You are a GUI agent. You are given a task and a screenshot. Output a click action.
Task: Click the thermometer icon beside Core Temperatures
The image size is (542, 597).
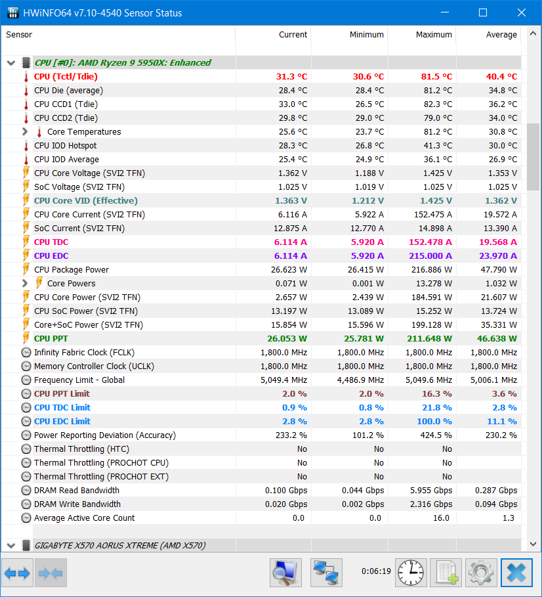point(39,132)
